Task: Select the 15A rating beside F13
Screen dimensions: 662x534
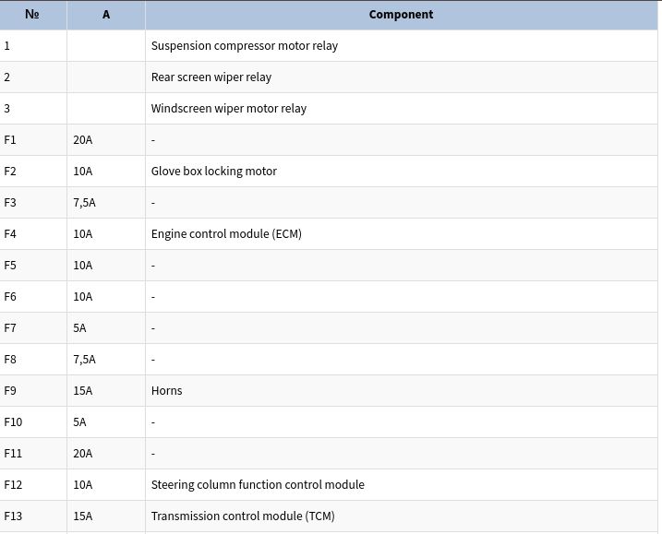Action: click(83, 516)
